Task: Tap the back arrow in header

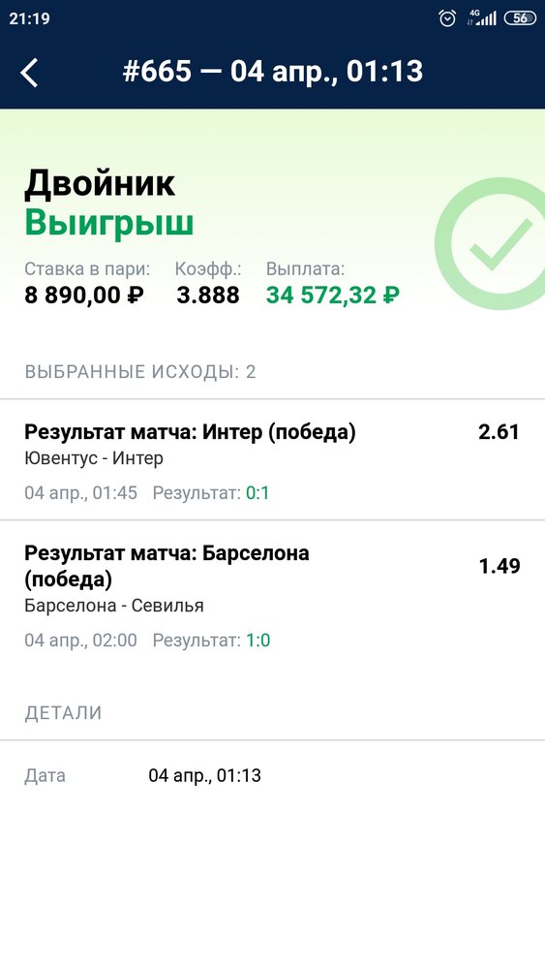Action: (29, 73)
